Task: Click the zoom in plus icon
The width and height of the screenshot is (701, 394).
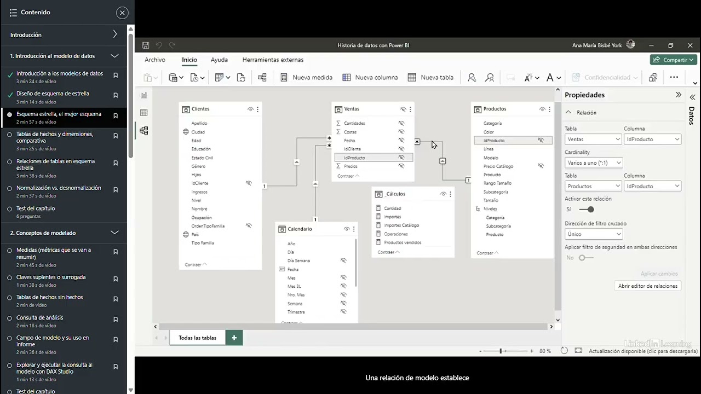Action: coord(532,351)
